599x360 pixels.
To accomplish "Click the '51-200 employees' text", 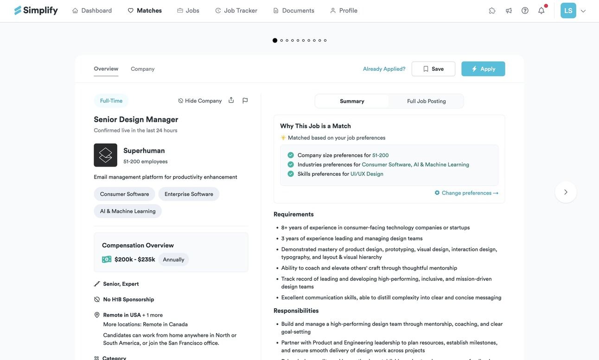I will pyautogui.click(x=146, y=161).
